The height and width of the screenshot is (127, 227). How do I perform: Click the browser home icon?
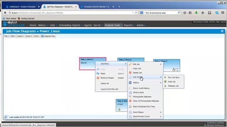tap(203, 13)
